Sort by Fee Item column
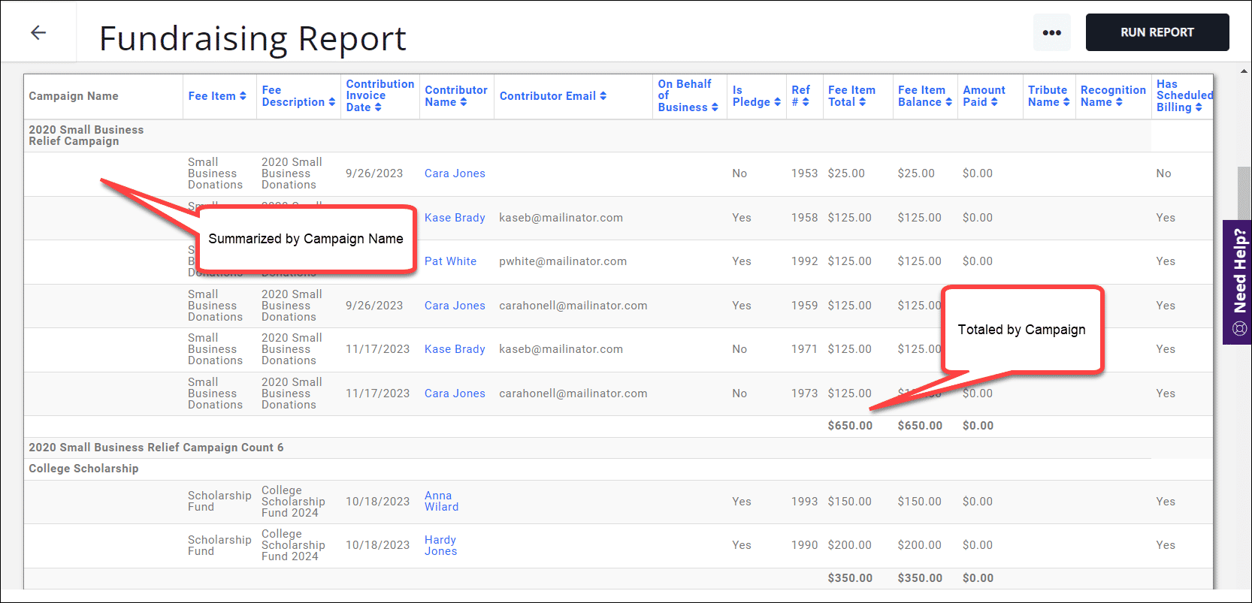 click(216, 96)
